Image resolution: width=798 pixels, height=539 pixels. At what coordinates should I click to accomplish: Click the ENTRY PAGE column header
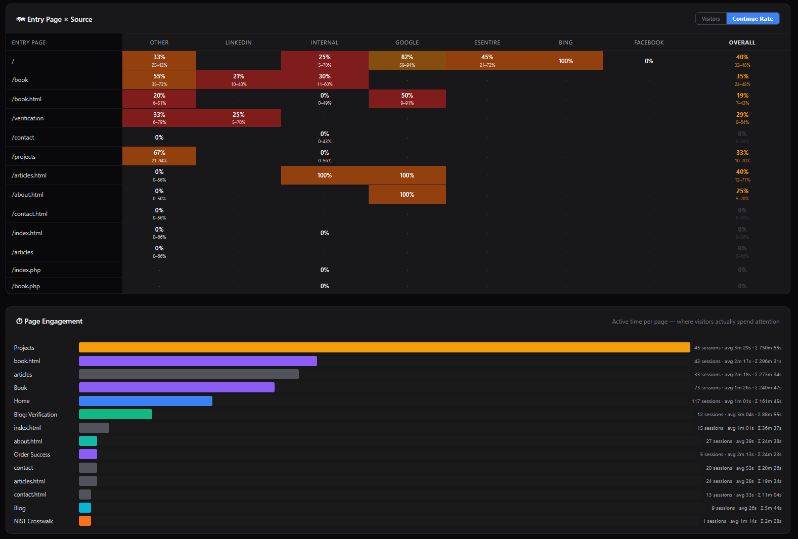pos(29,42)
